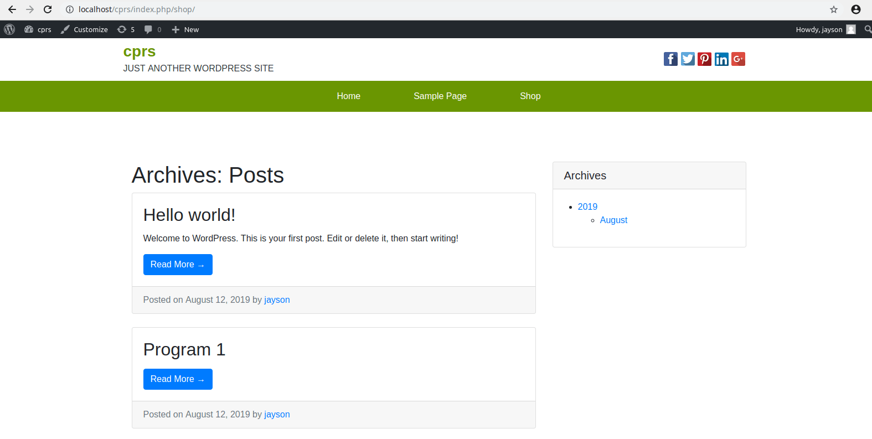Click Read More under Hello world!

(178, 265)
